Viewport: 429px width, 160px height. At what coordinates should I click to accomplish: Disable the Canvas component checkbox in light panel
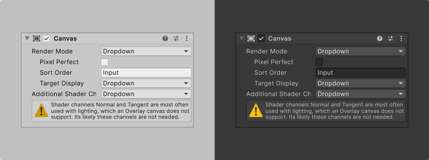coord(47,38)
